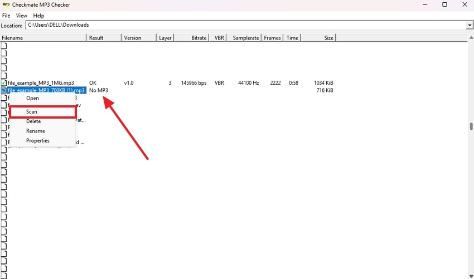Screen dimensions: 474x279
Task: Expand the Location path dropdown arrow
Action: (x=470, y=26)
